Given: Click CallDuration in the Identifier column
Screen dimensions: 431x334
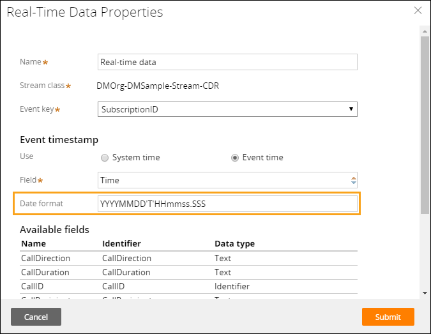Looking at the screenshot, I should [x=126, y=272].
